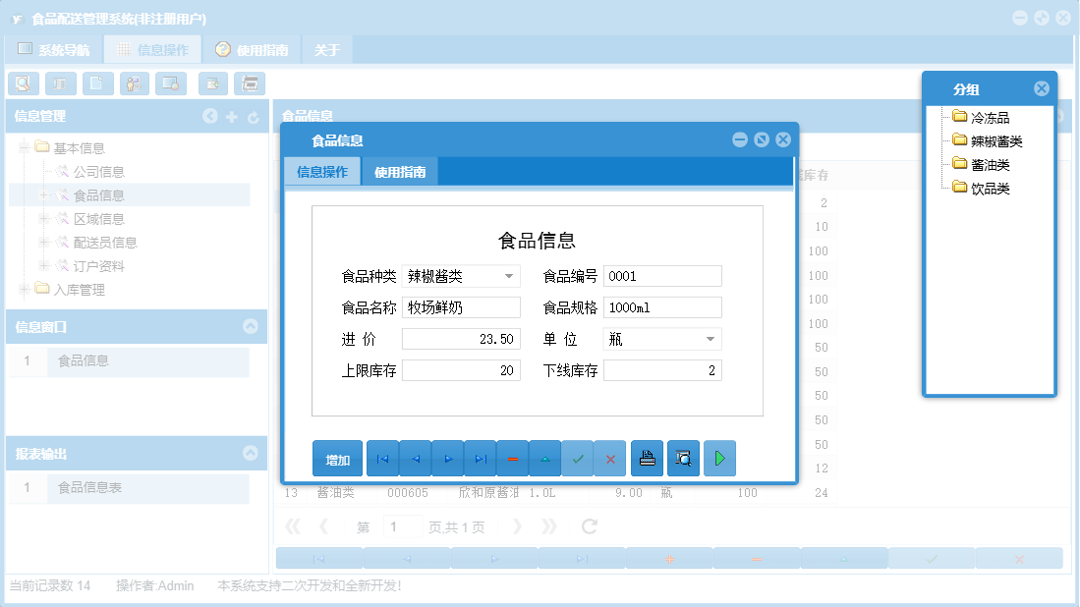Switch to main 信息操作 tab
The width and height of the screenshot is (1080, 607).
click(x=153, y=49)
